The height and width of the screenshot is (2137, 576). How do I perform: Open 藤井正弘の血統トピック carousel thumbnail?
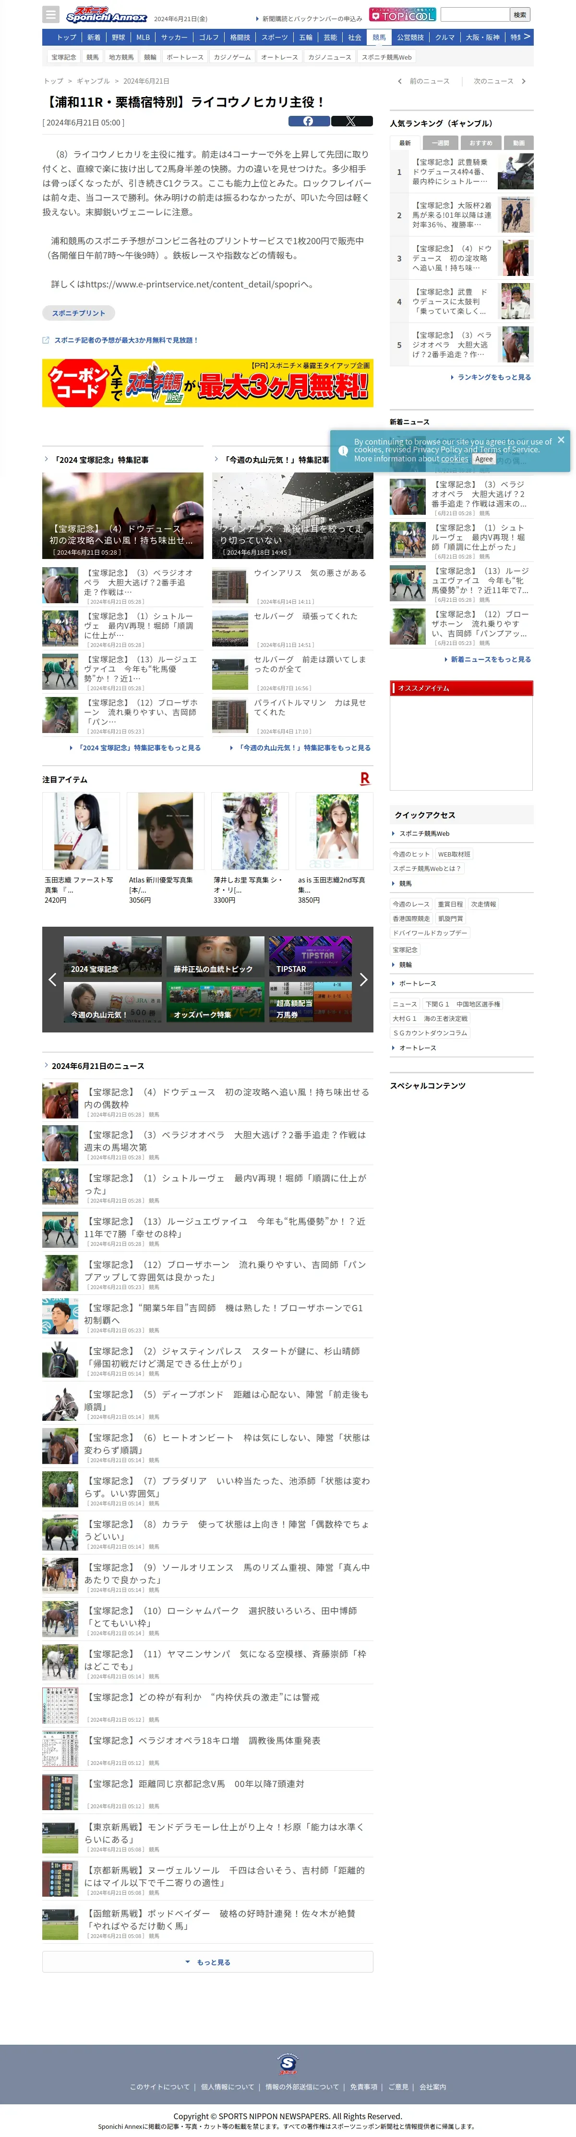pos(215,957)
